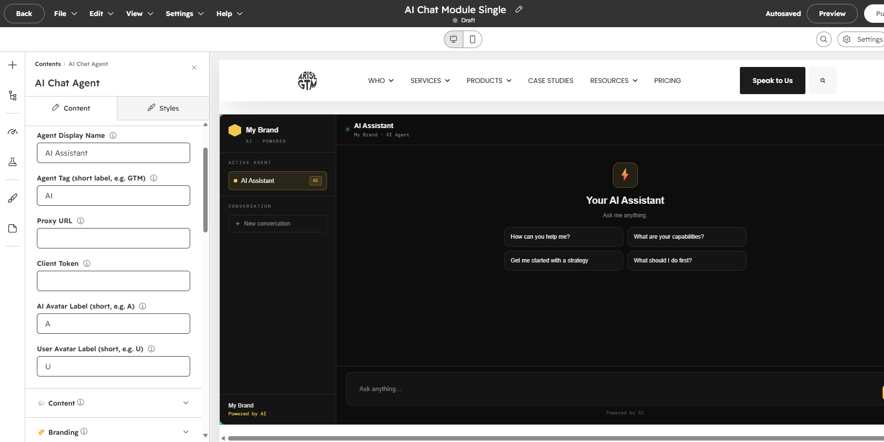Open the Contents tree sidebar icon

(13, 96)
